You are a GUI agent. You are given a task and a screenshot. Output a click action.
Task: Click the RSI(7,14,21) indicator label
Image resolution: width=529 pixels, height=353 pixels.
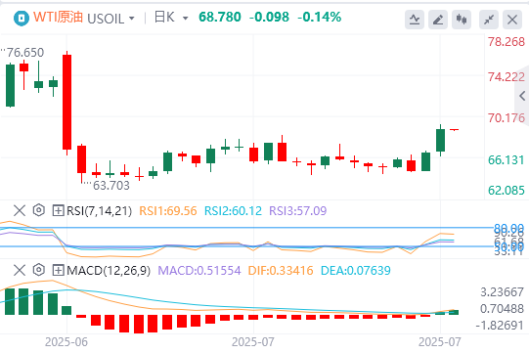(x=99, y=211)
